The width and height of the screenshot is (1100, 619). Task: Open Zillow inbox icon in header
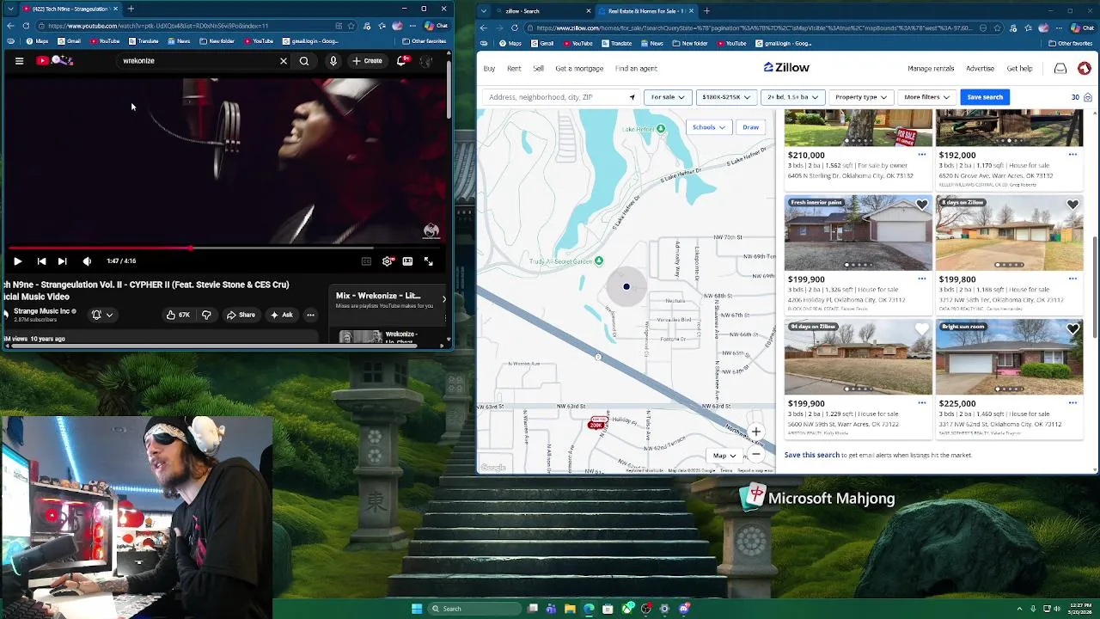(x=1060, y=69)
